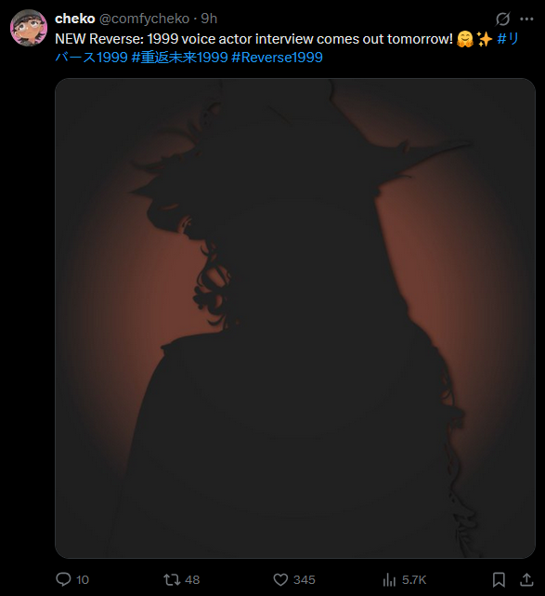Click the repost arrows icon
This screenshot has height=596, width=545.
click(172, 579)
